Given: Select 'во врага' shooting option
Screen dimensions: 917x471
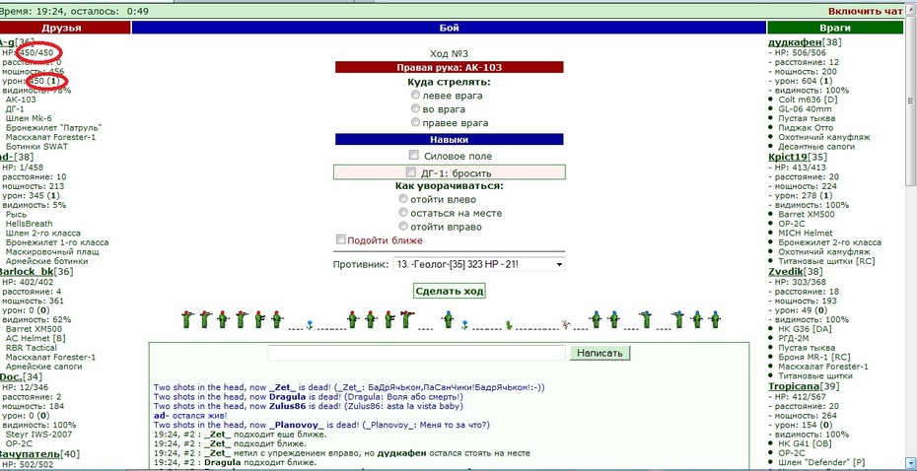Looking at the screenshot, I should pos(415,108).
